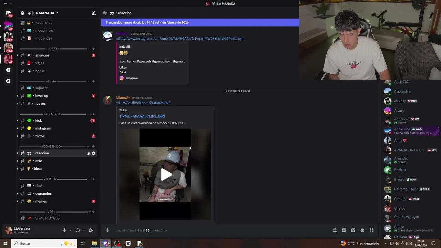The height and width of the screenshot is (248, 441).
Task: Open DilannGc user profile name
Action: [123, 98]
